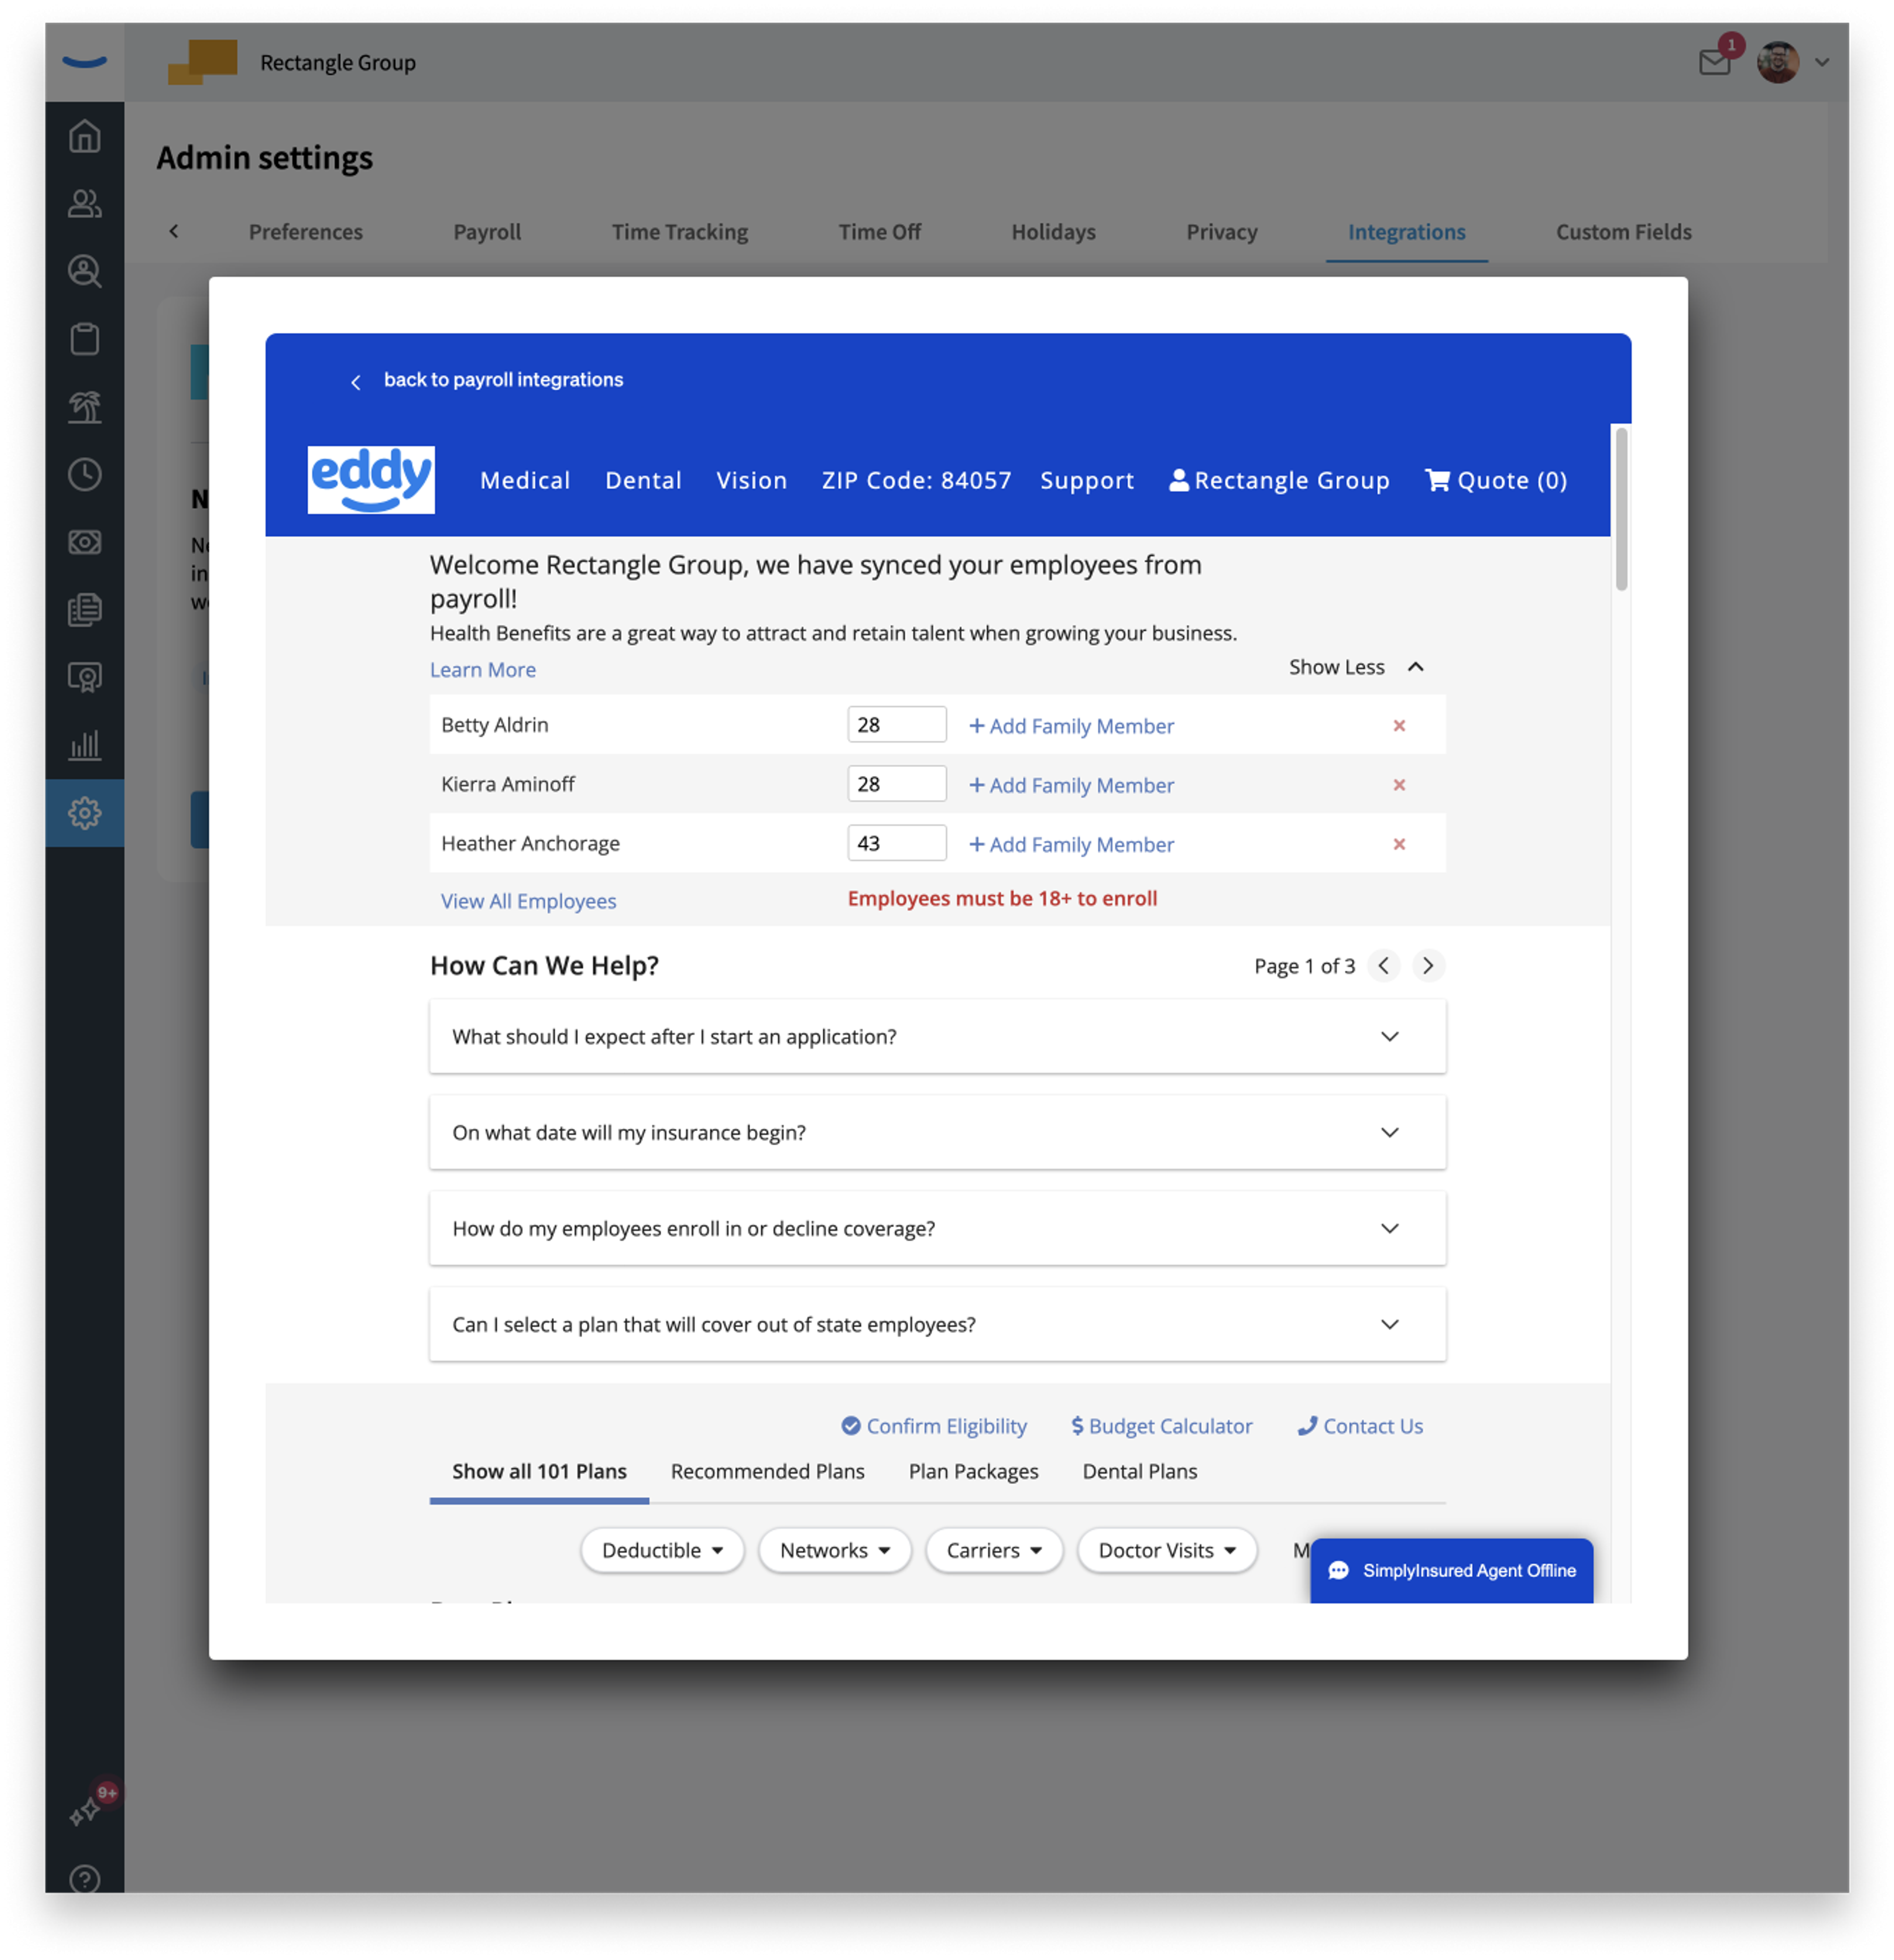The image size is (1894, 1960).
Task: Go back to payroll integrations
Action: 487,380
